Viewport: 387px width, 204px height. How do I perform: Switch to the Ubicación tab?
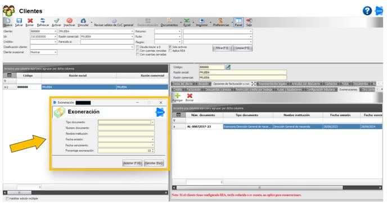203,84
